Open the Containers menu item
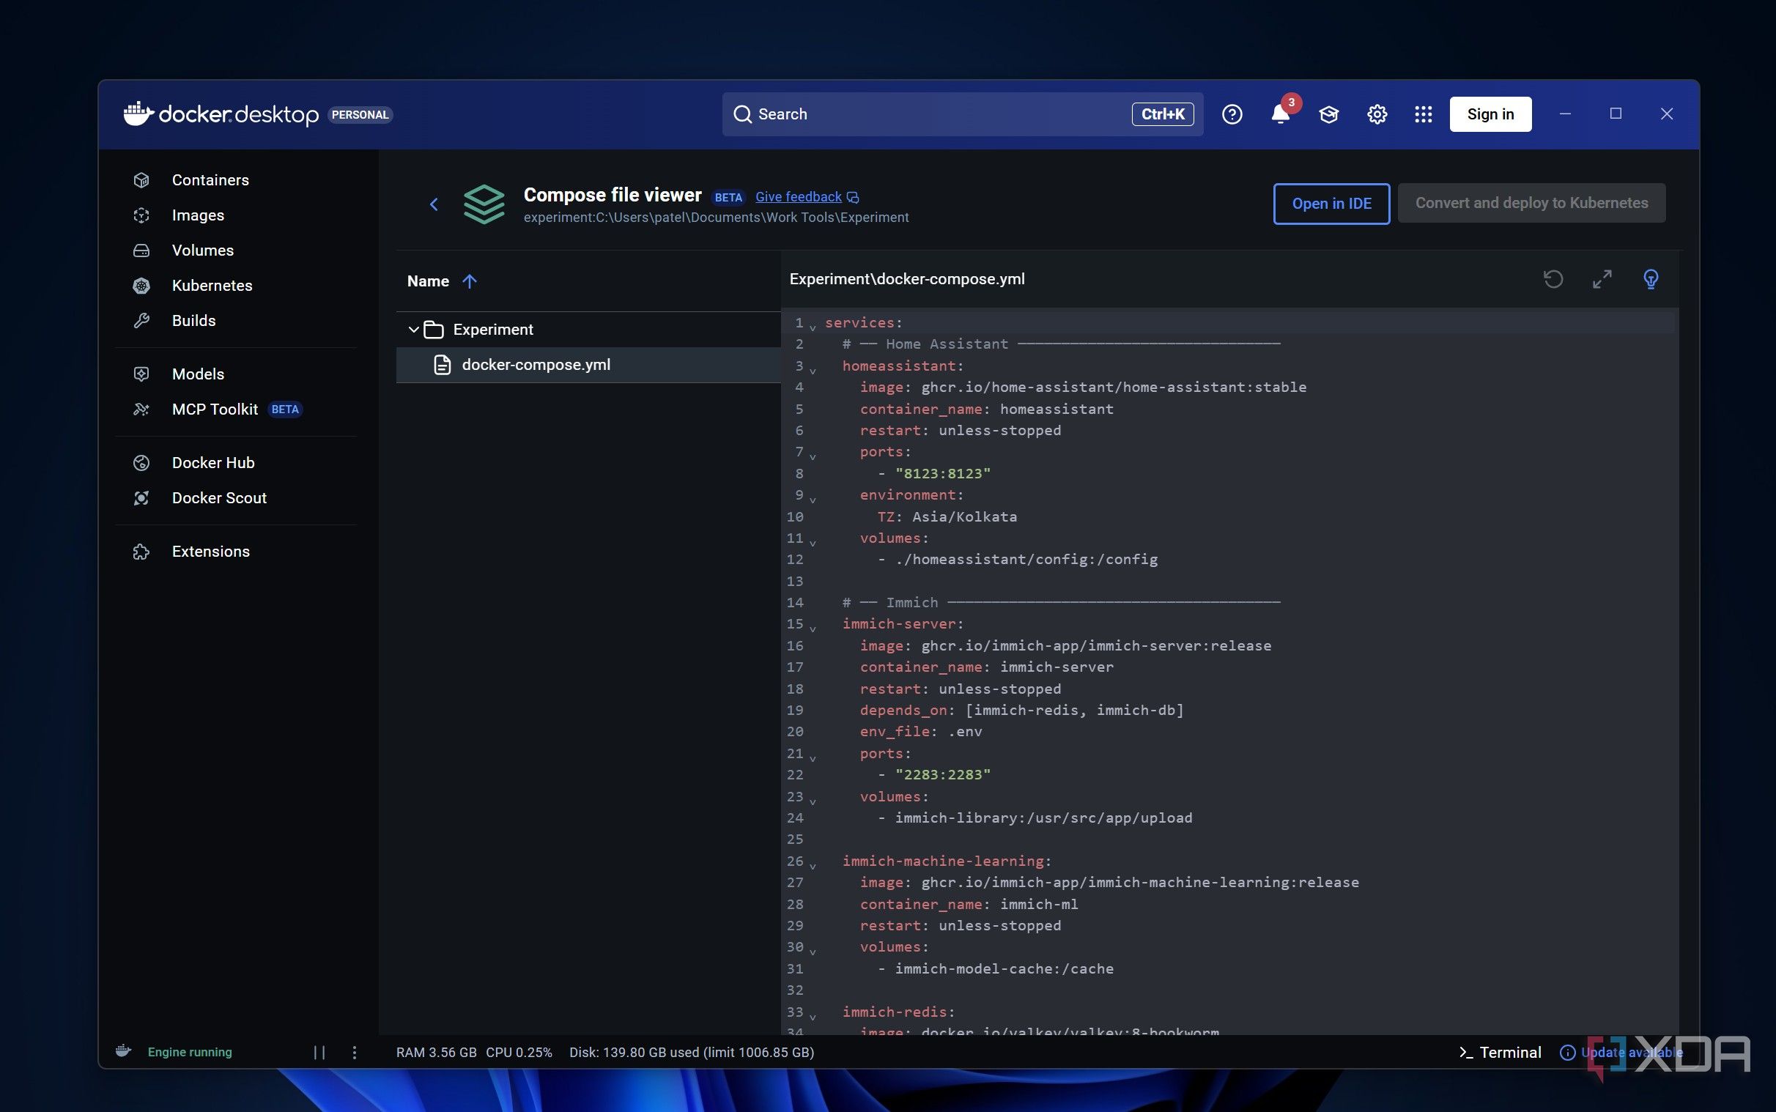The image size is (1776, 1112). click(235, 180)
